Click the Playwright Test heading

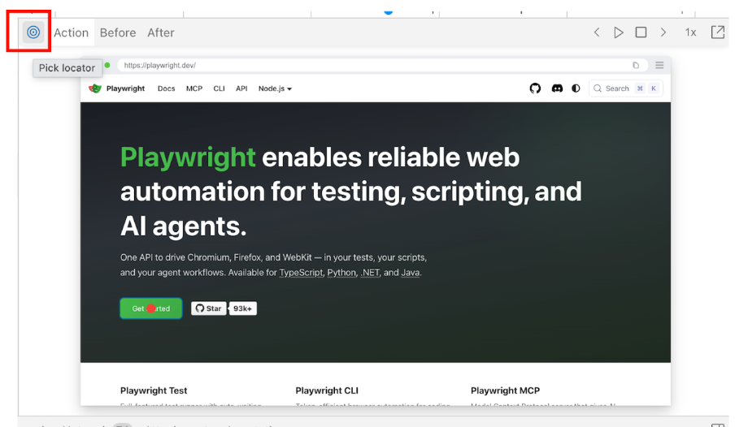(x=154, y=390)
